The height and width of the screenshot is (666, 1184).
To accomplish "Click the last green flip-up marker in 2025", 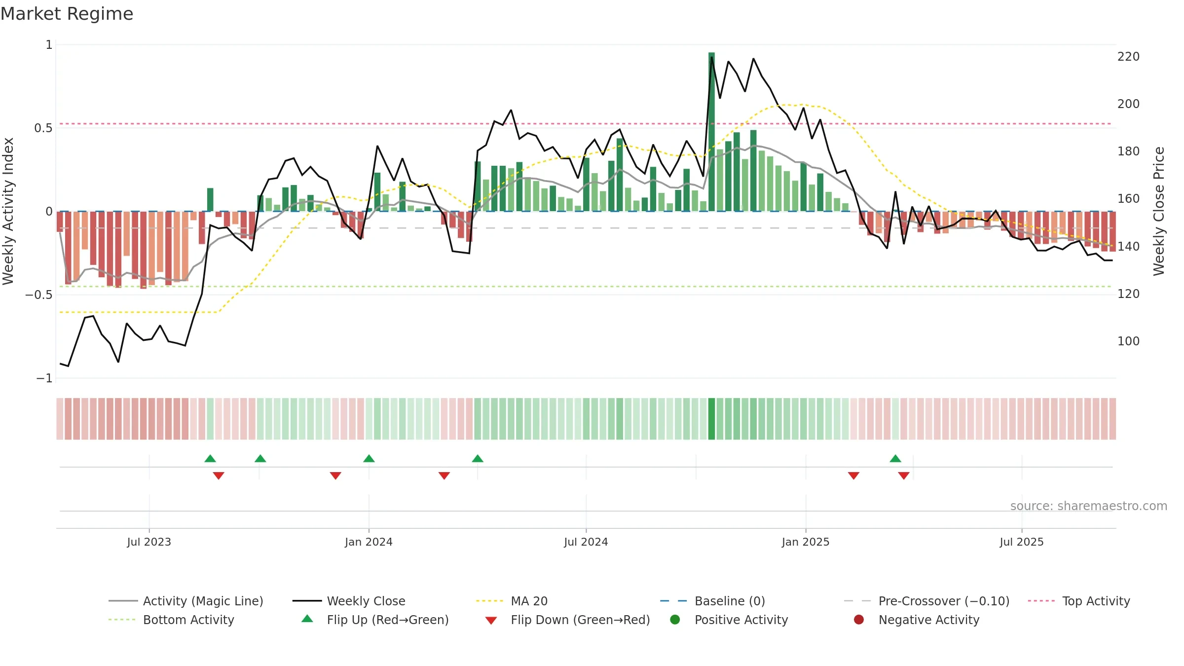I will (895, 458).
